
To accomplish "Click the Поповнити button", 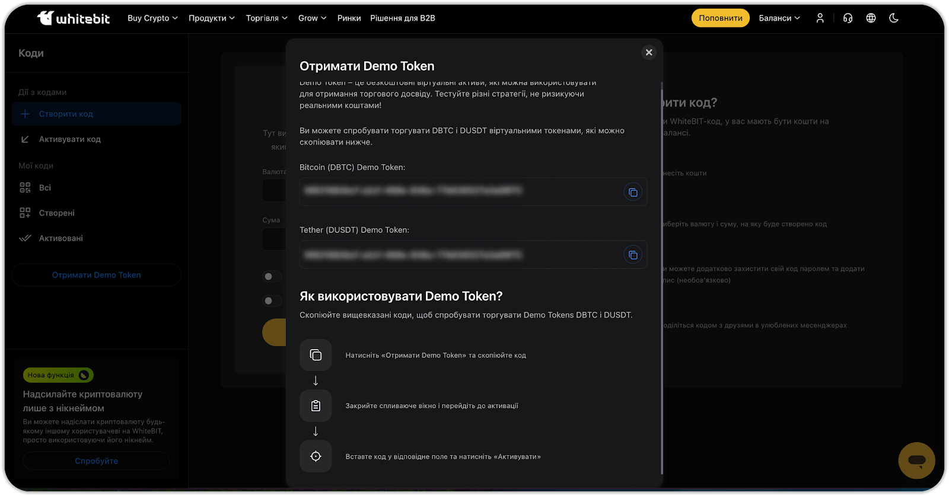I will (720, 18).
